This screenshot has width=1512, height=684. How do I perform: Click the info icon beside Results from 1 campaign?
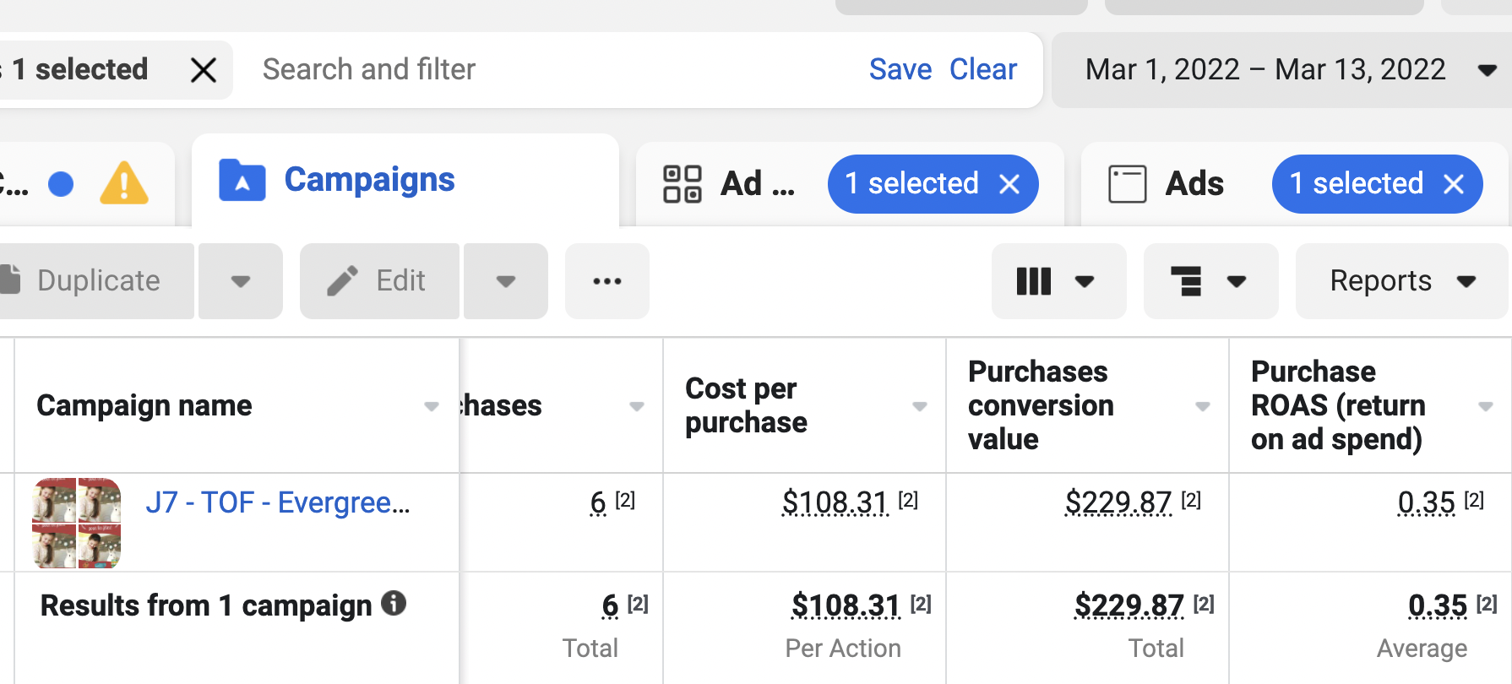click(x=394, y=604)
